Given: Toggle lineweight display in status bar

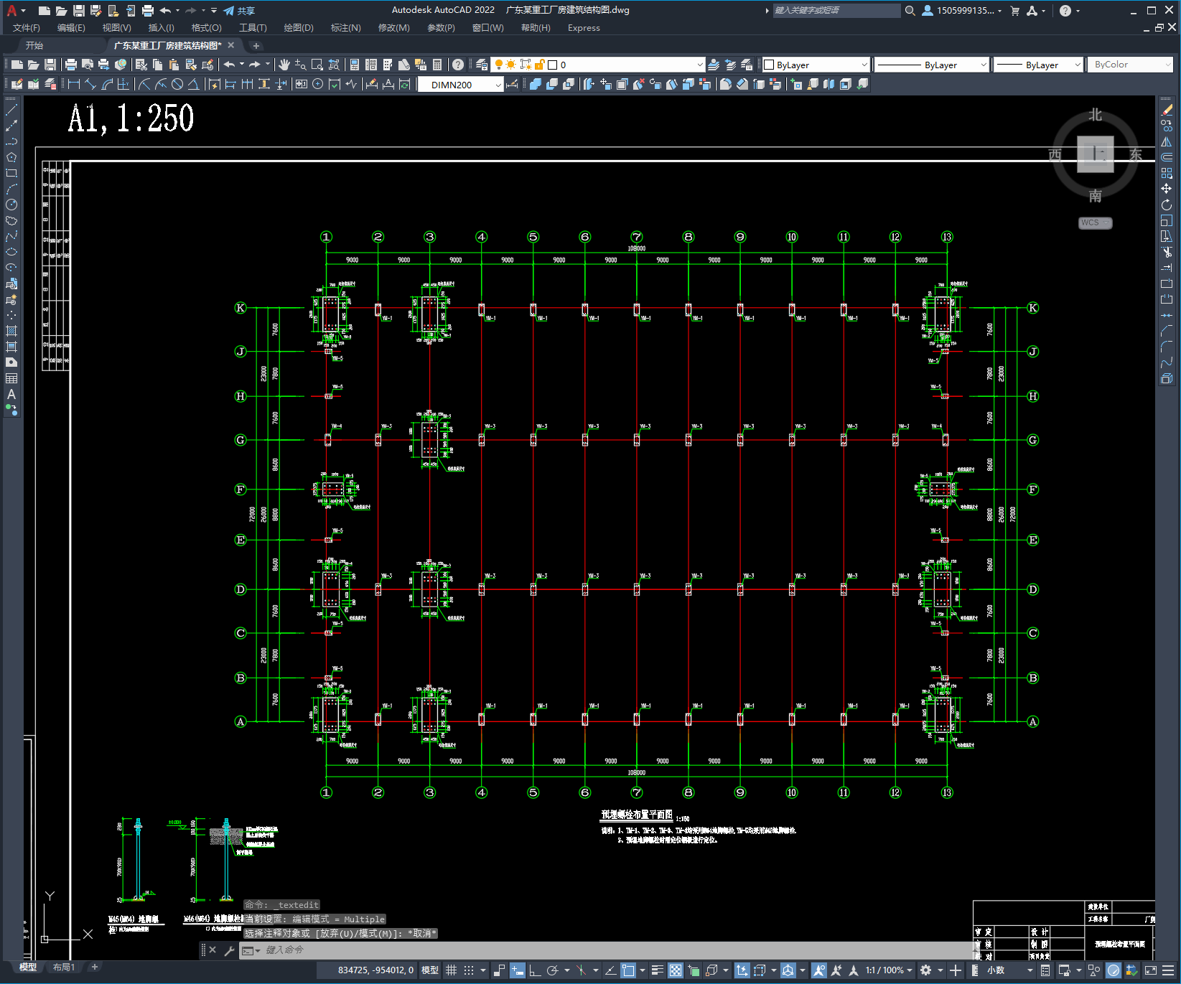Looking at the screenshot, I should coord(657,970).
